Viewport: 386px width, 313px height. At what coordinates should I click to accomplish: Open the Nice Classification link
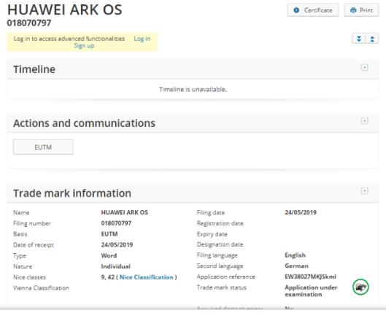click(x=146, y=277)
